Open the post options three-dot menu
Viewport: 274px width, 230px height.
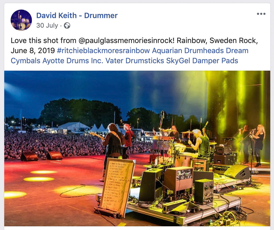tap(261, 14)
